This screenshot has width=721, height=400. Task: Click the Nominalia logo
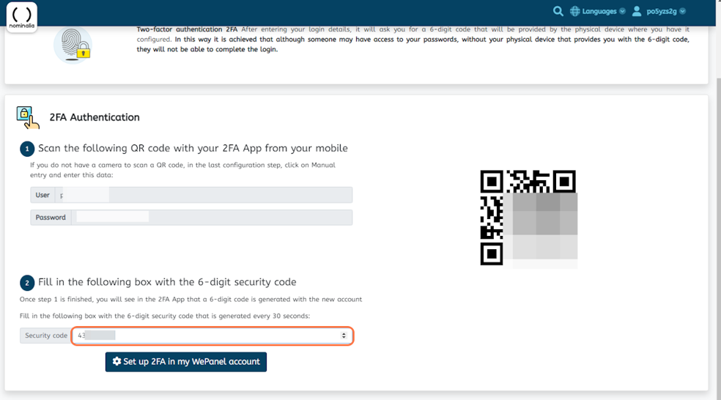tap(21, 17)
